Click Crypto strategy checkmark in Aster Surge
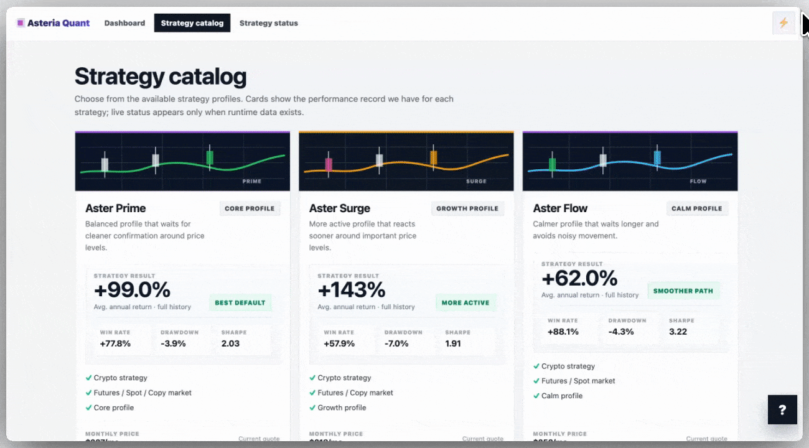 (312, 378)
